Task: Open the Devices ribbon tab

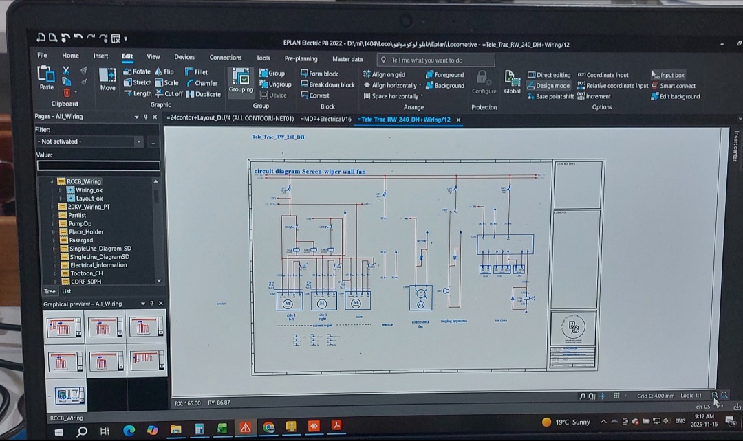Action: [184, 57]
